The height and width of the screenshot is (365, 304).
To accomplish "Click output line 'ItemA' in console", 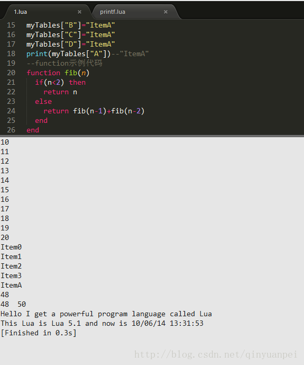I will tap(11, 286).
